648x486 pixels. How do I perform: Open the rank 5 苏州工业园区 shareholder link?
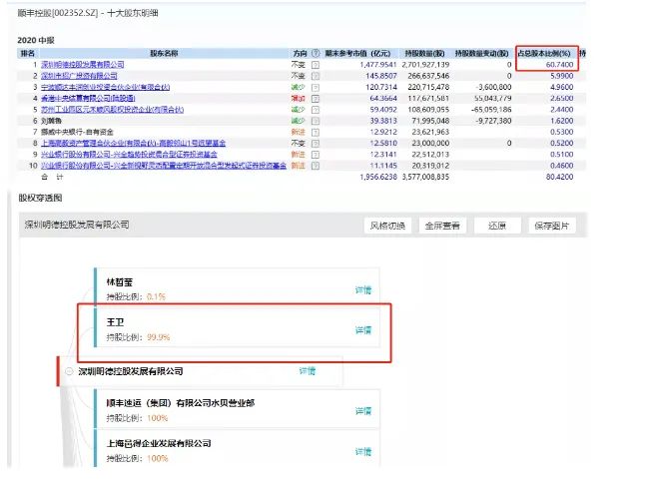point(113,110)
